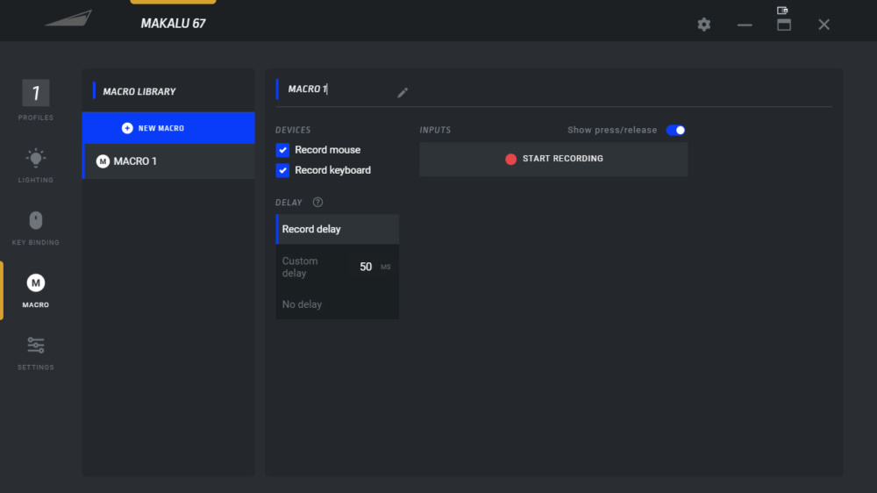Open the Settings sliders section
Viewport: 877px width, 493px height.
(x=35, y=354)
